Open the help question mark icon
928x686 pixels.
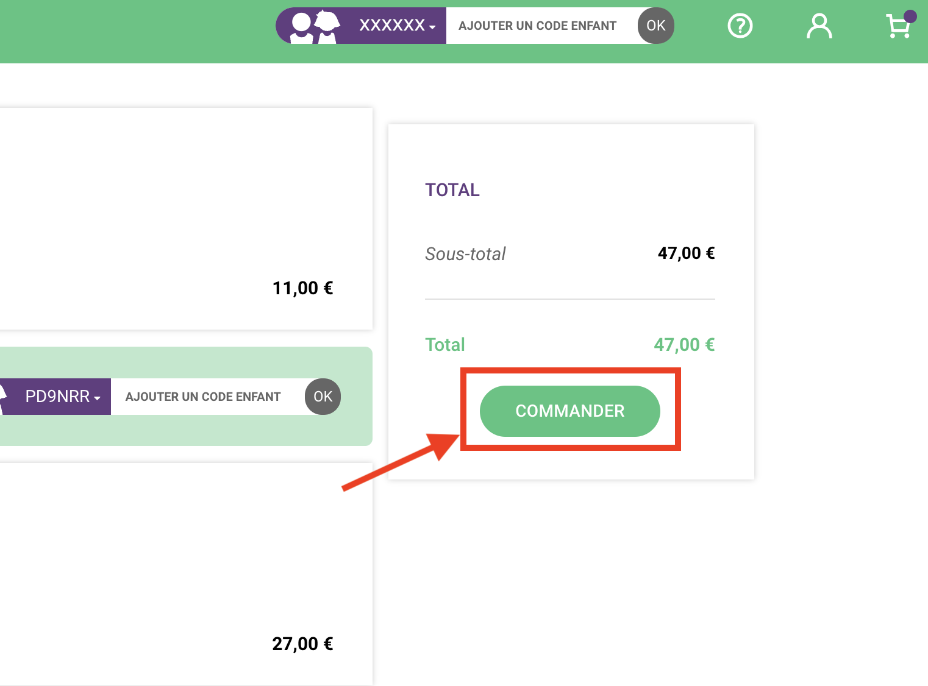[x=740, y=26]
